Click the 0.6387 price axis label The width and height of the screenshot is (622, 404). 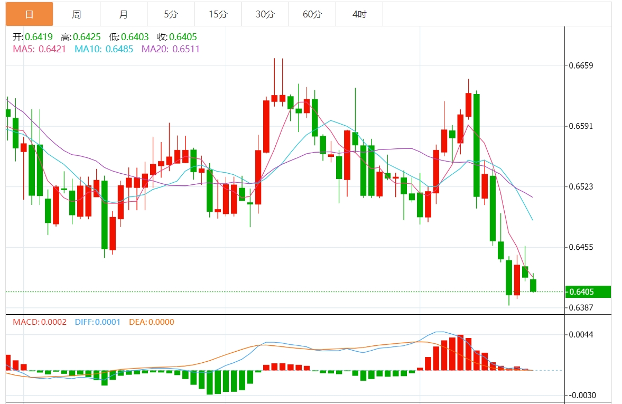581,308
